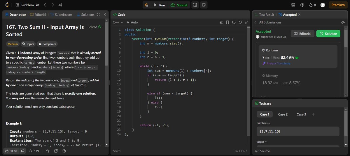350x156 pixels.
Task: Downvote the problem with thumbs-down
Action: (x=22, y=151)
